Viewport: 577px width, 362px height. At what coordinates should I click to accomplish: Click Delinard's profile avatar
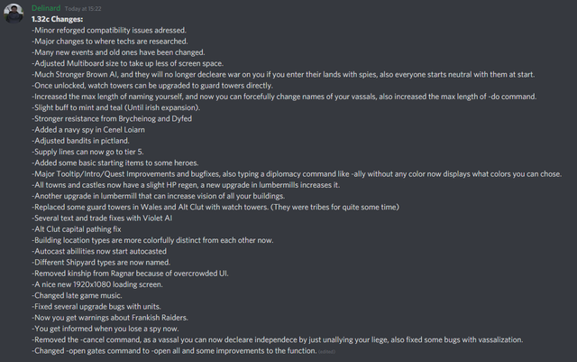(x=14, y=14)
